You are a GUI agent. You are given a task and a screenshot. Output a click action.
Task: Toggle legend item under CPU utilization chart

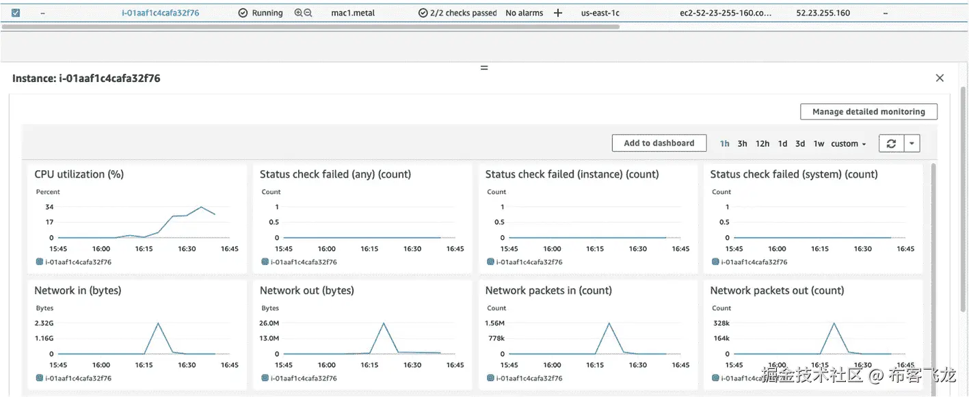pyautogui.click(x=74, y=262)
